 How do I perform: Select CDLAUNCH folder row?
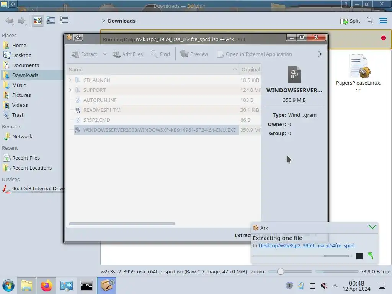point(164,80)
